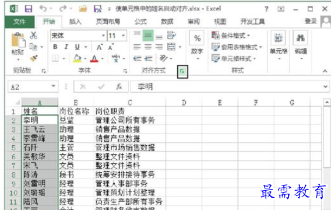Image resolution: width=331 pixels, height=210 pixels.
Task: Click the formula bar Enter checkmark button
Action: point(101,86)
